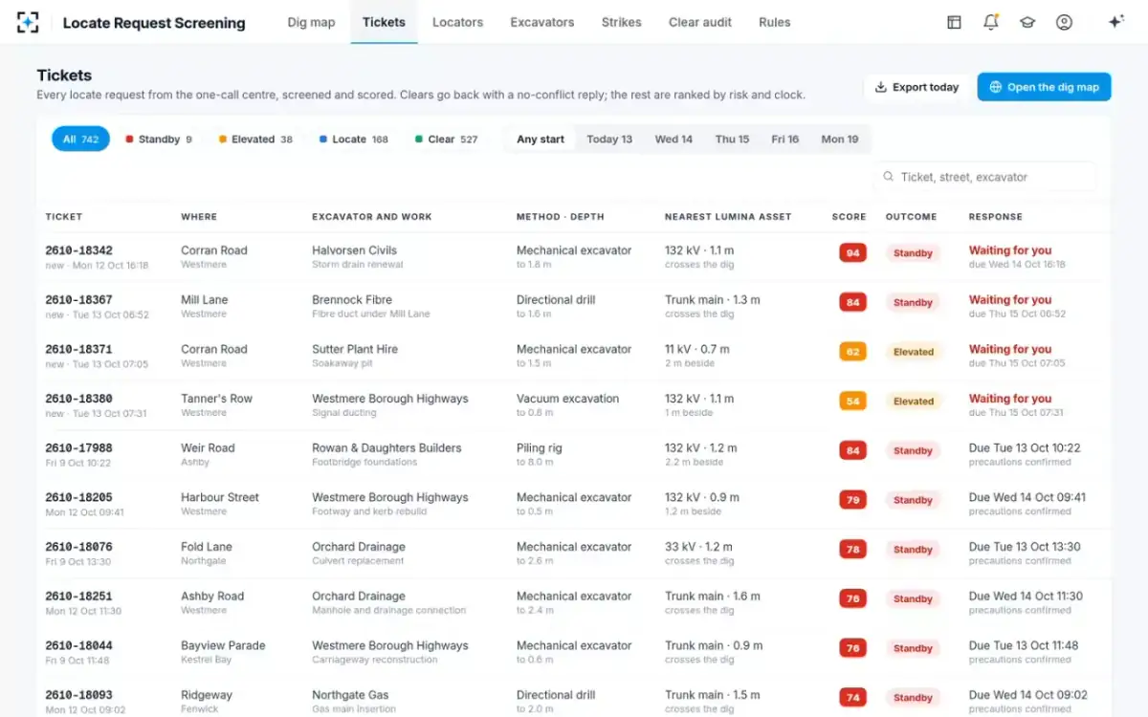Click the ticket search field

pyautogui.click(x=984, y=177)
